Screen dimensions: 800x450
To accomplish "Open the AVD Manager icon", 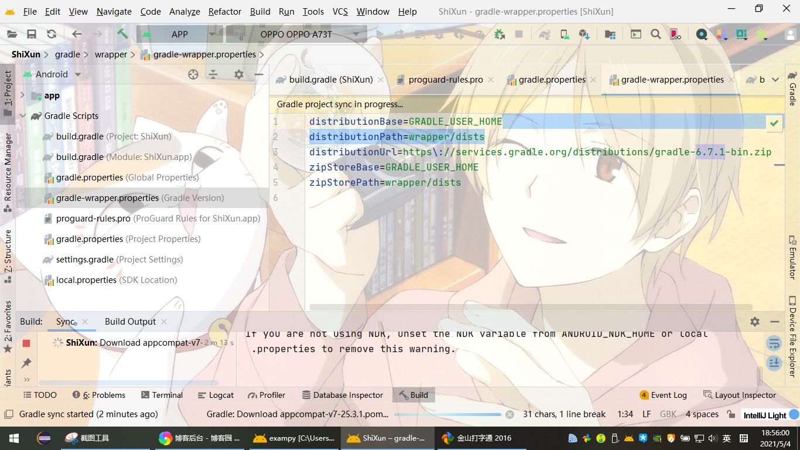I will pyautogui.click(x=565, y=35).
